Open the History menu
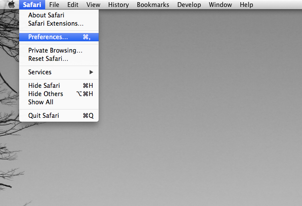This screenshot has width=302, height=206. [119, 4]
